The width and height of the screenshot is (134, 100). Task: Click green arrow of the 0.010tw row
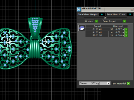point(126,36)
